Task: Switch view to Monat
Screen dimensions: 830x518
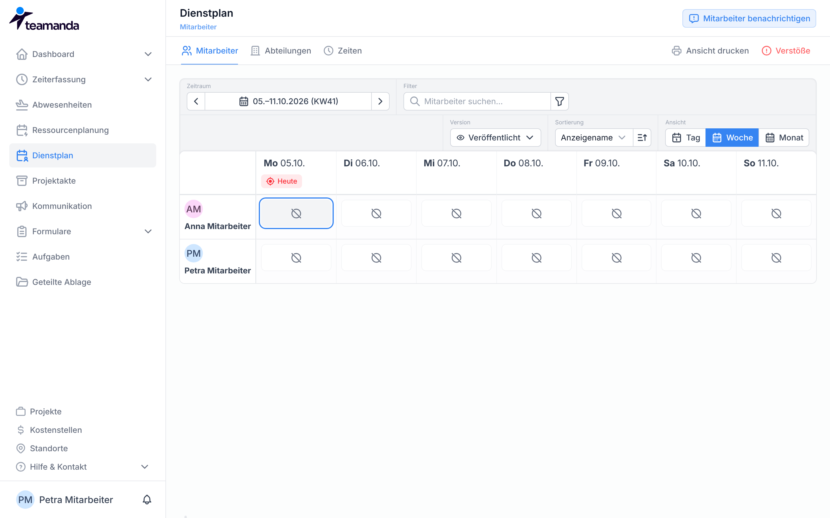Action: [784, 137]
